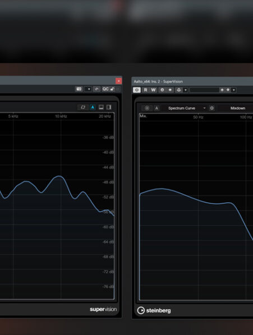Click the 10 kHz frequency label

point(61,116)
